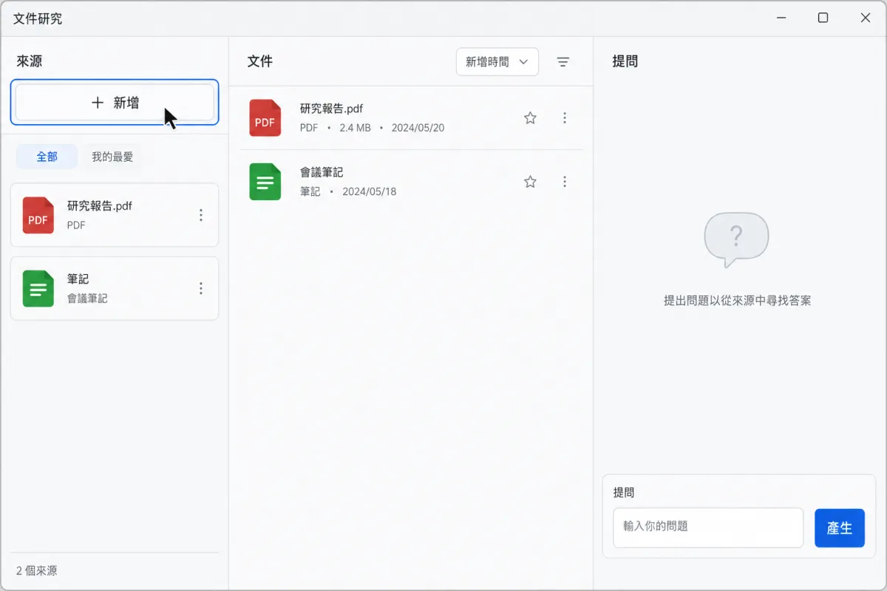
Task: Select the 筆記 source card title
Action: [78, 279]
